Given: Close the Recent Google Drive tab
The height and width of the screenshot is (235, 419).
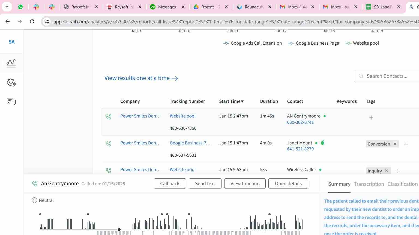Looking at the screenshot, I should coord(226,7).
